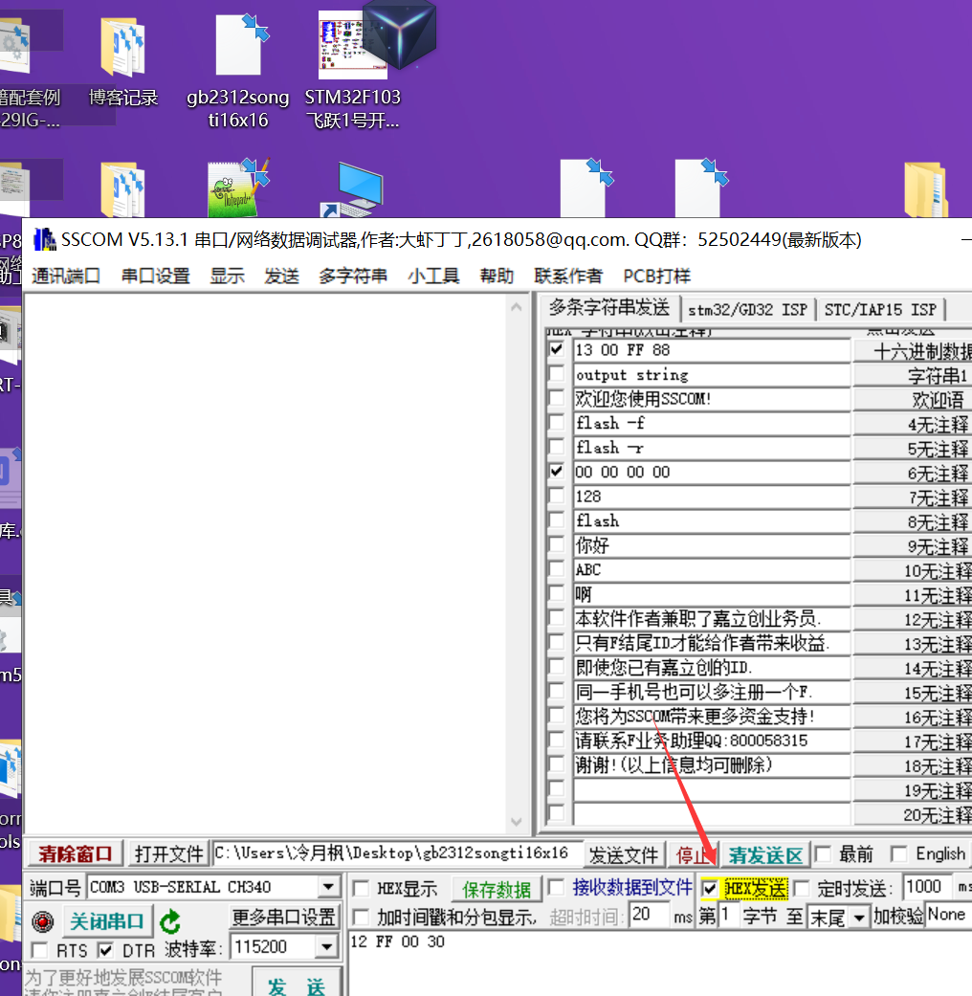972x996 pixels.
Task: Enable 接收数据到文件 checkbox
Action: [x=557, y=887]
